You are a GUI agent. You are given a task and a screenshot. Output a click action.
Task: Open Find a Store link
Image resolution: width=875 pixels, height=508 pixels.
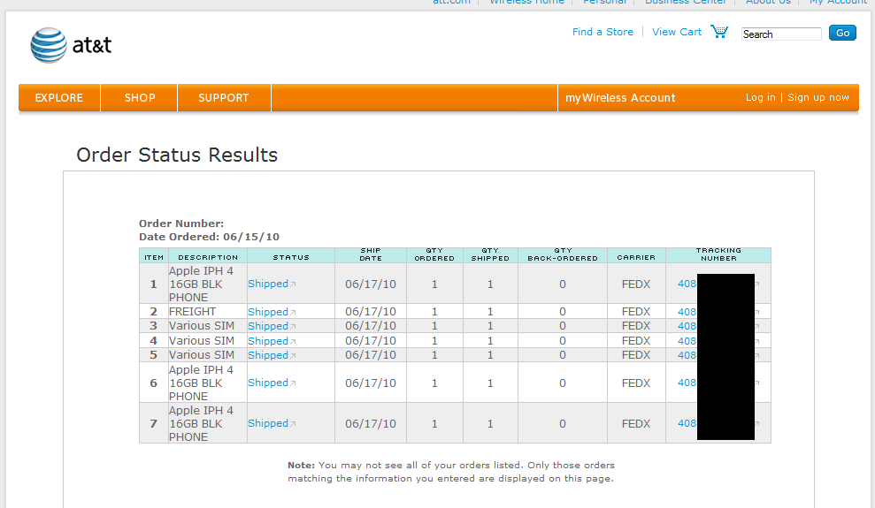click(x=603, y=32)
